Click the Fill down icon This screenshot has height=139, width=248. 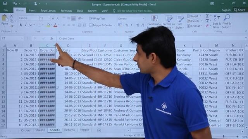pos(207,21)
